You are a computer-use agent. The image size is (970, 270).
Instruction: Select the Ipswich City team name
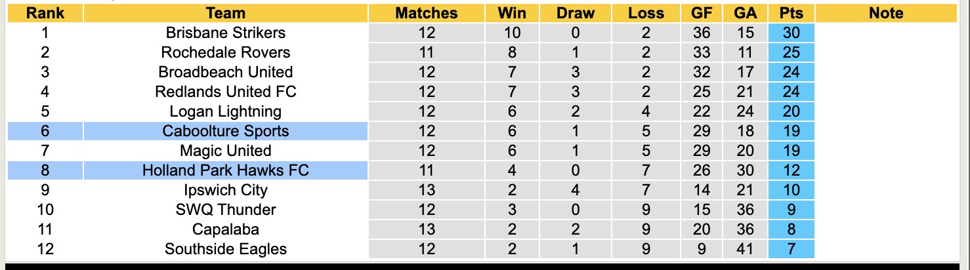(225, 190)
